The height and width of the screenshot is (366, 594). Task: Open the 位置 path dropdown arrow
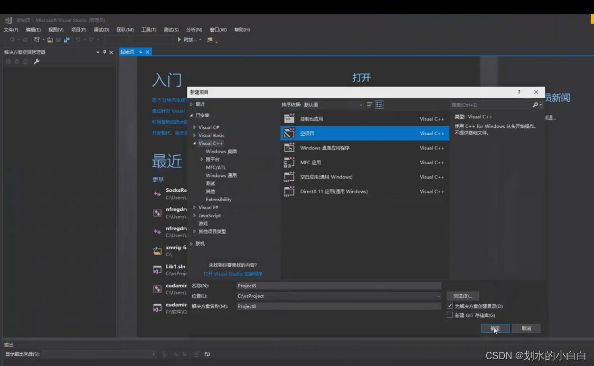(x=438, y=296)
